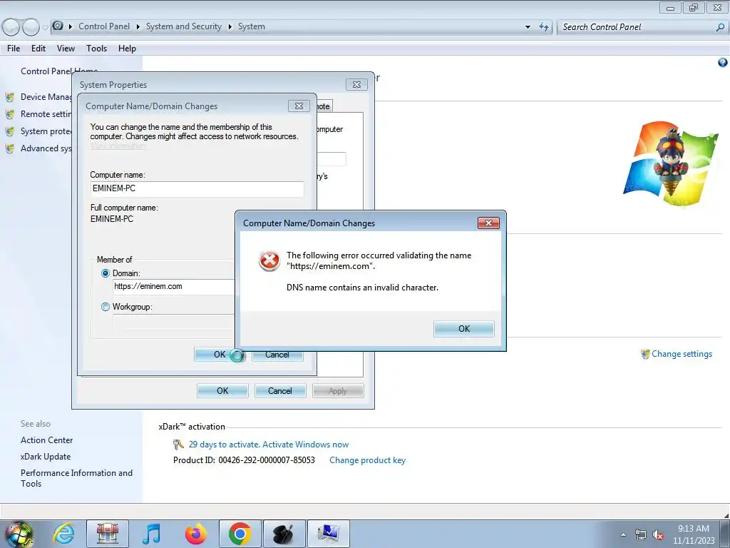Close the Computer Name/Domain Changes settings dialog

(299, 106)
